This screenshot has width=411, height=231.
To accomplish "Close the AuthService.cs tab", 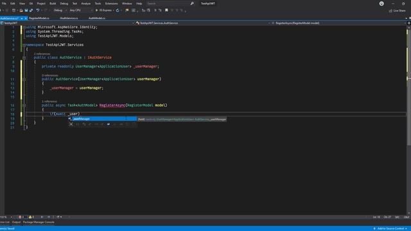I will tap(26, 19).
